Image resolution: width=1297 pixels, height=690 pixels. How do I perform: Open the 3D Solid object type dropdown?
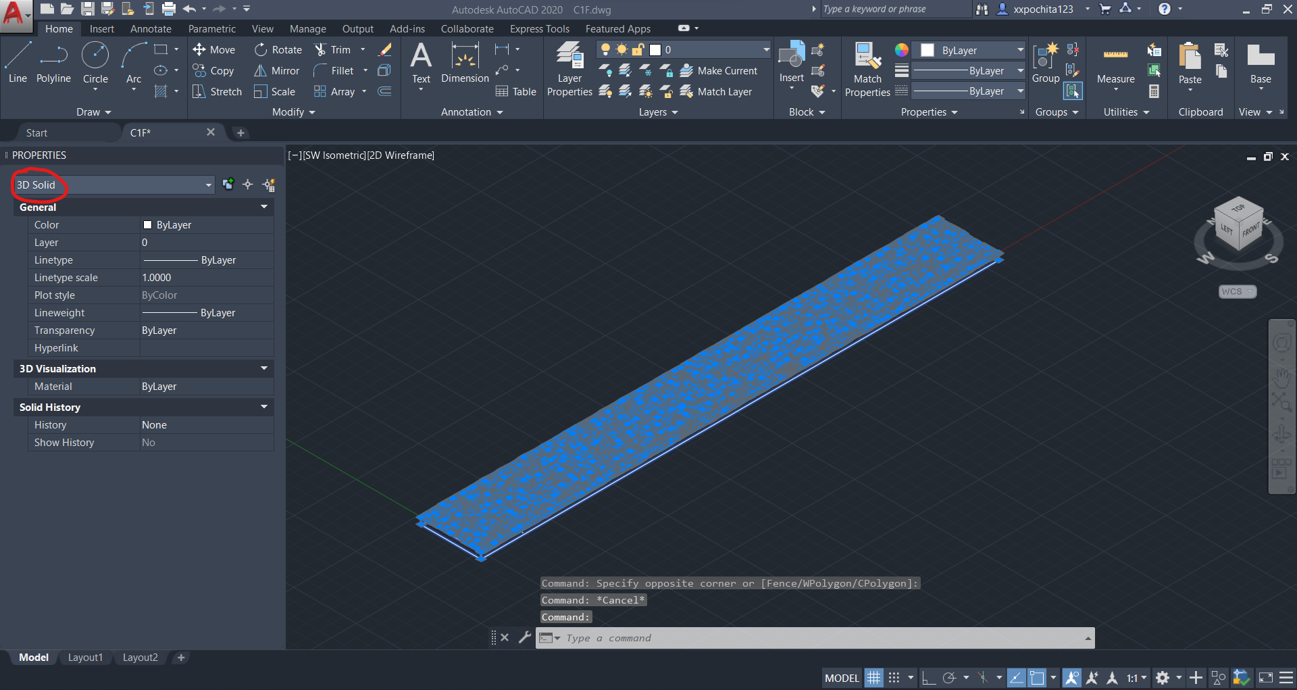113,184
